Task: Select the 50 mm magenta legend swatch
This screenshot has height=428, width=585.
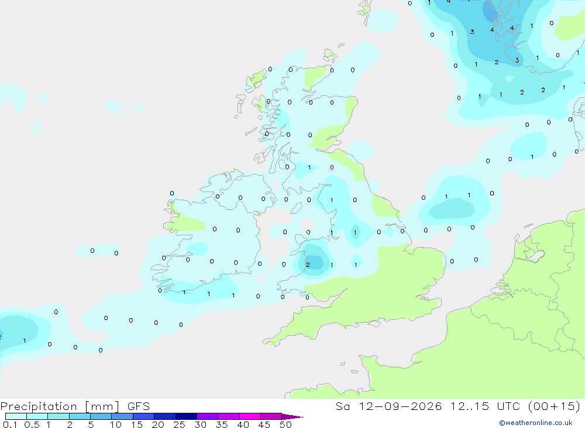Action: (x=271, y=416)
